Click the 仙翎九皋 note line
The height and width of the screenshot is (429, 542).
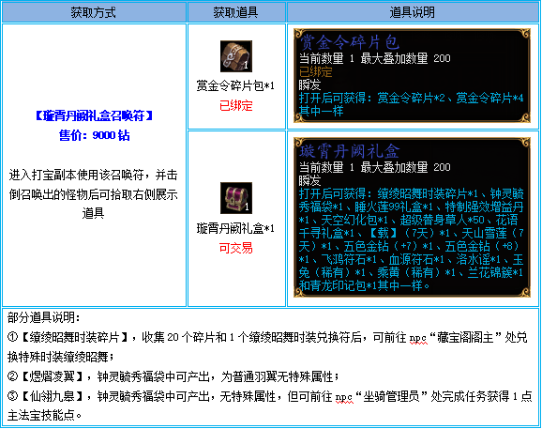click(x=270, y=406)
